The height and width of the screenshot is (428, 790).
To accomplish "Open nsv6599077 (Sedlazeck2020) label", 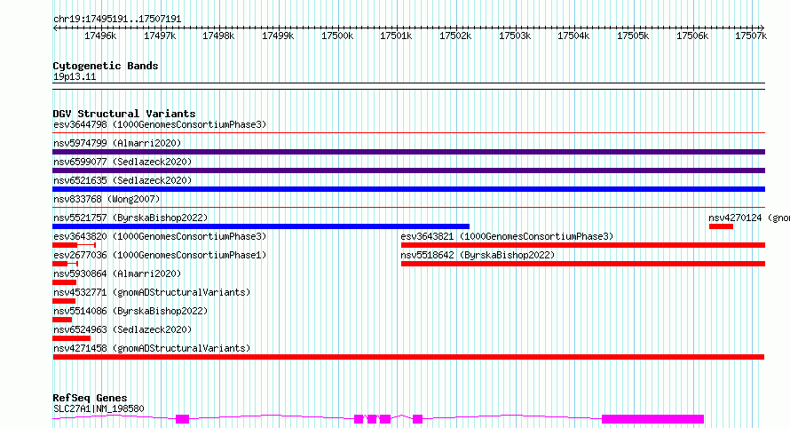I will pos(122,162).
